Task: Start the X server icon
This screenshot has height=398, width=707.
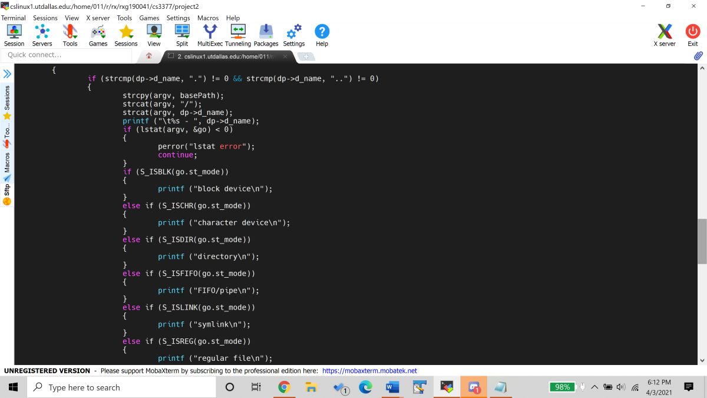Action: (x=665, y=35)
